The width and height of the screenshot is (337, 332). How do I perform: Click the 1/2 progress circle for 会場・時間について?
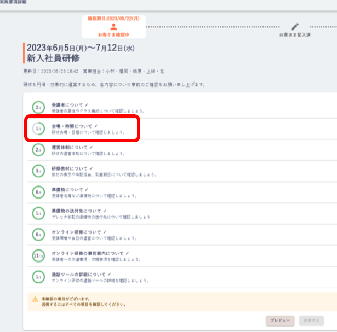click(x=38, y=129)
